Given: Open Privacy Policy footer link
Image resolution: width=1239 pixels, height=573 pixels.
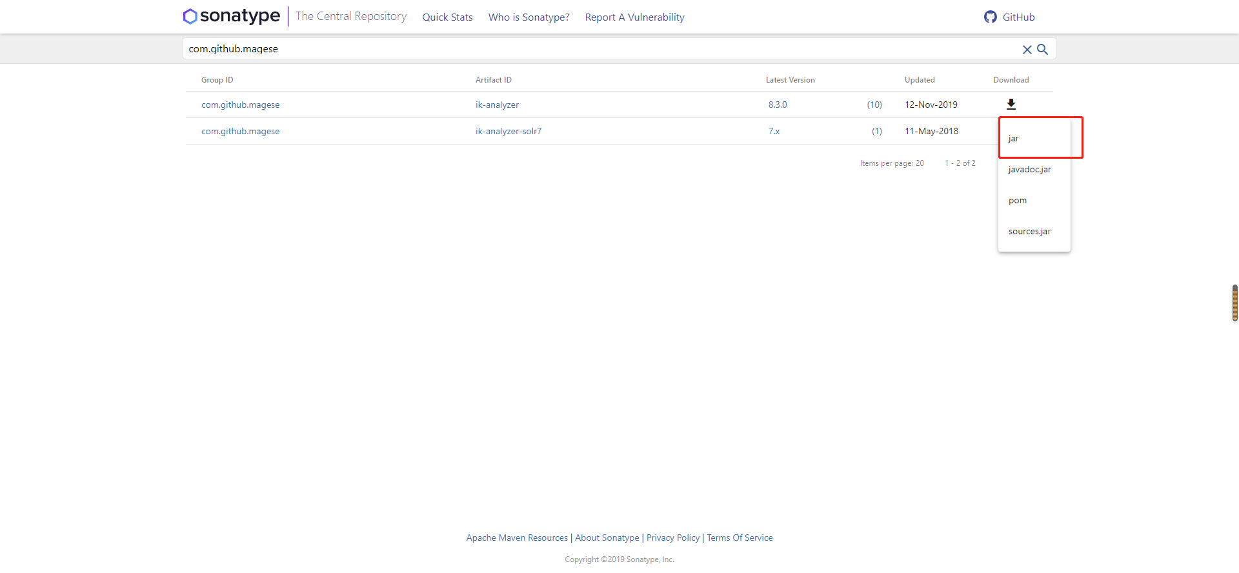Looking at the screenshot, I should tap(673, 538).
